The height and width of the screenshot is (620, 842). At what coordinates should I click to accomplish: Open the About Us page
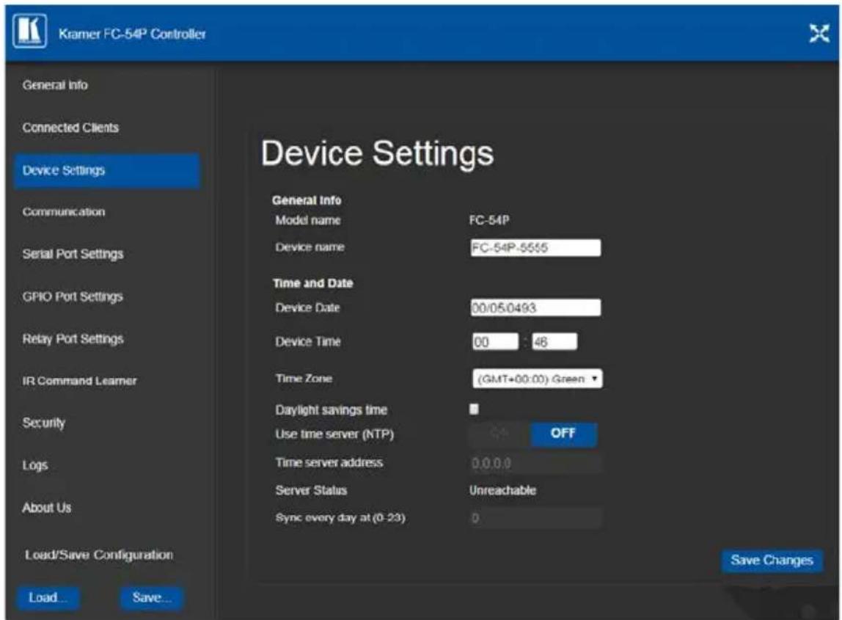(x=46, y=507)
